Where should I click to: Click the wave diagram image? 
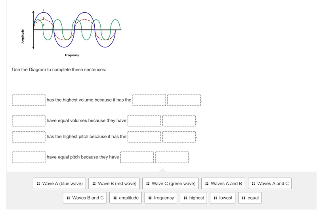[71, 33]
